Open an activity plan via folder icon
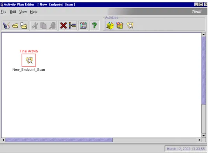This screenshot has height=153, width=208. 15,26
